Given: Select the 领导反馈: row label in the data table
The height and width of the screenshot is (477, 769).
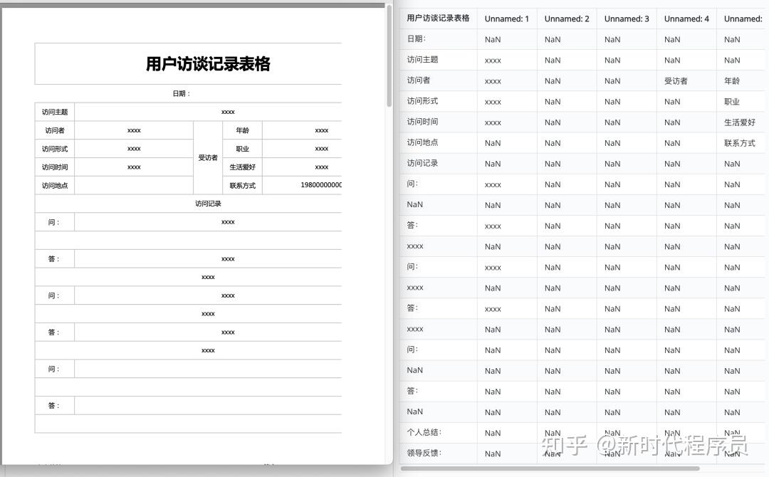Looking at the screenshot, I should (424, 453).
